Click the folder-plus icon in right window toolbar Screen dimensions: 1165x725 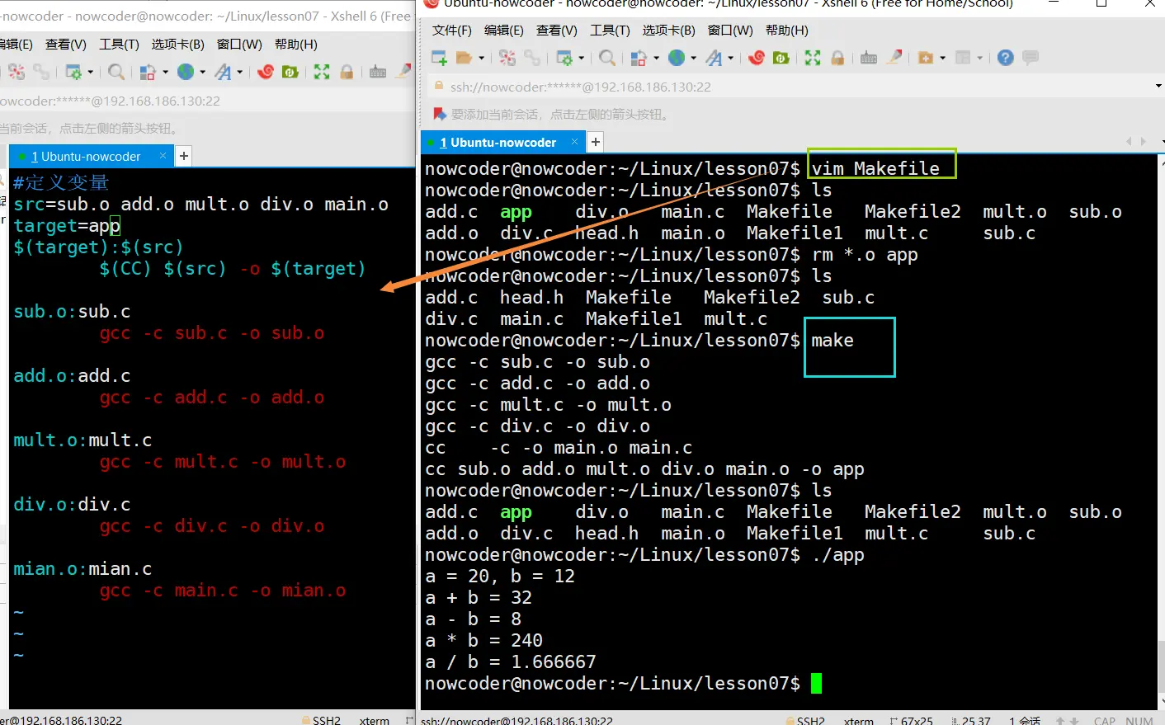tap(926, 58)
